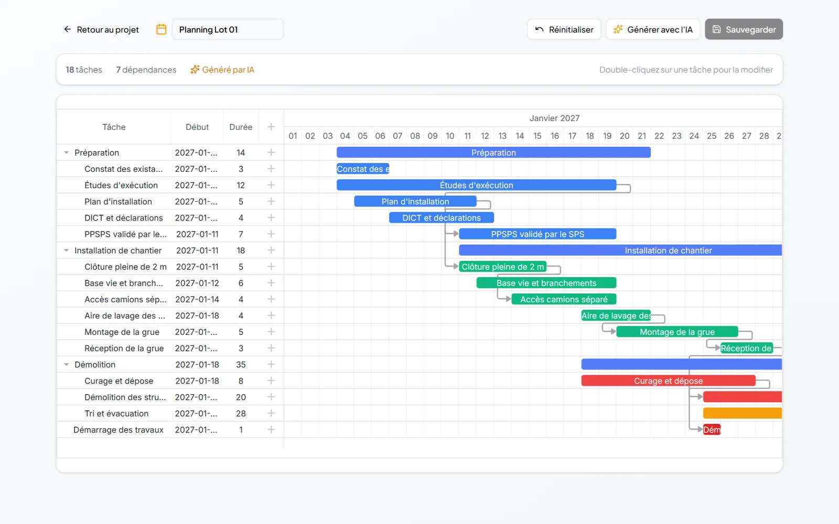Click the plus icon on Plan d'installation row

point(271,201)
